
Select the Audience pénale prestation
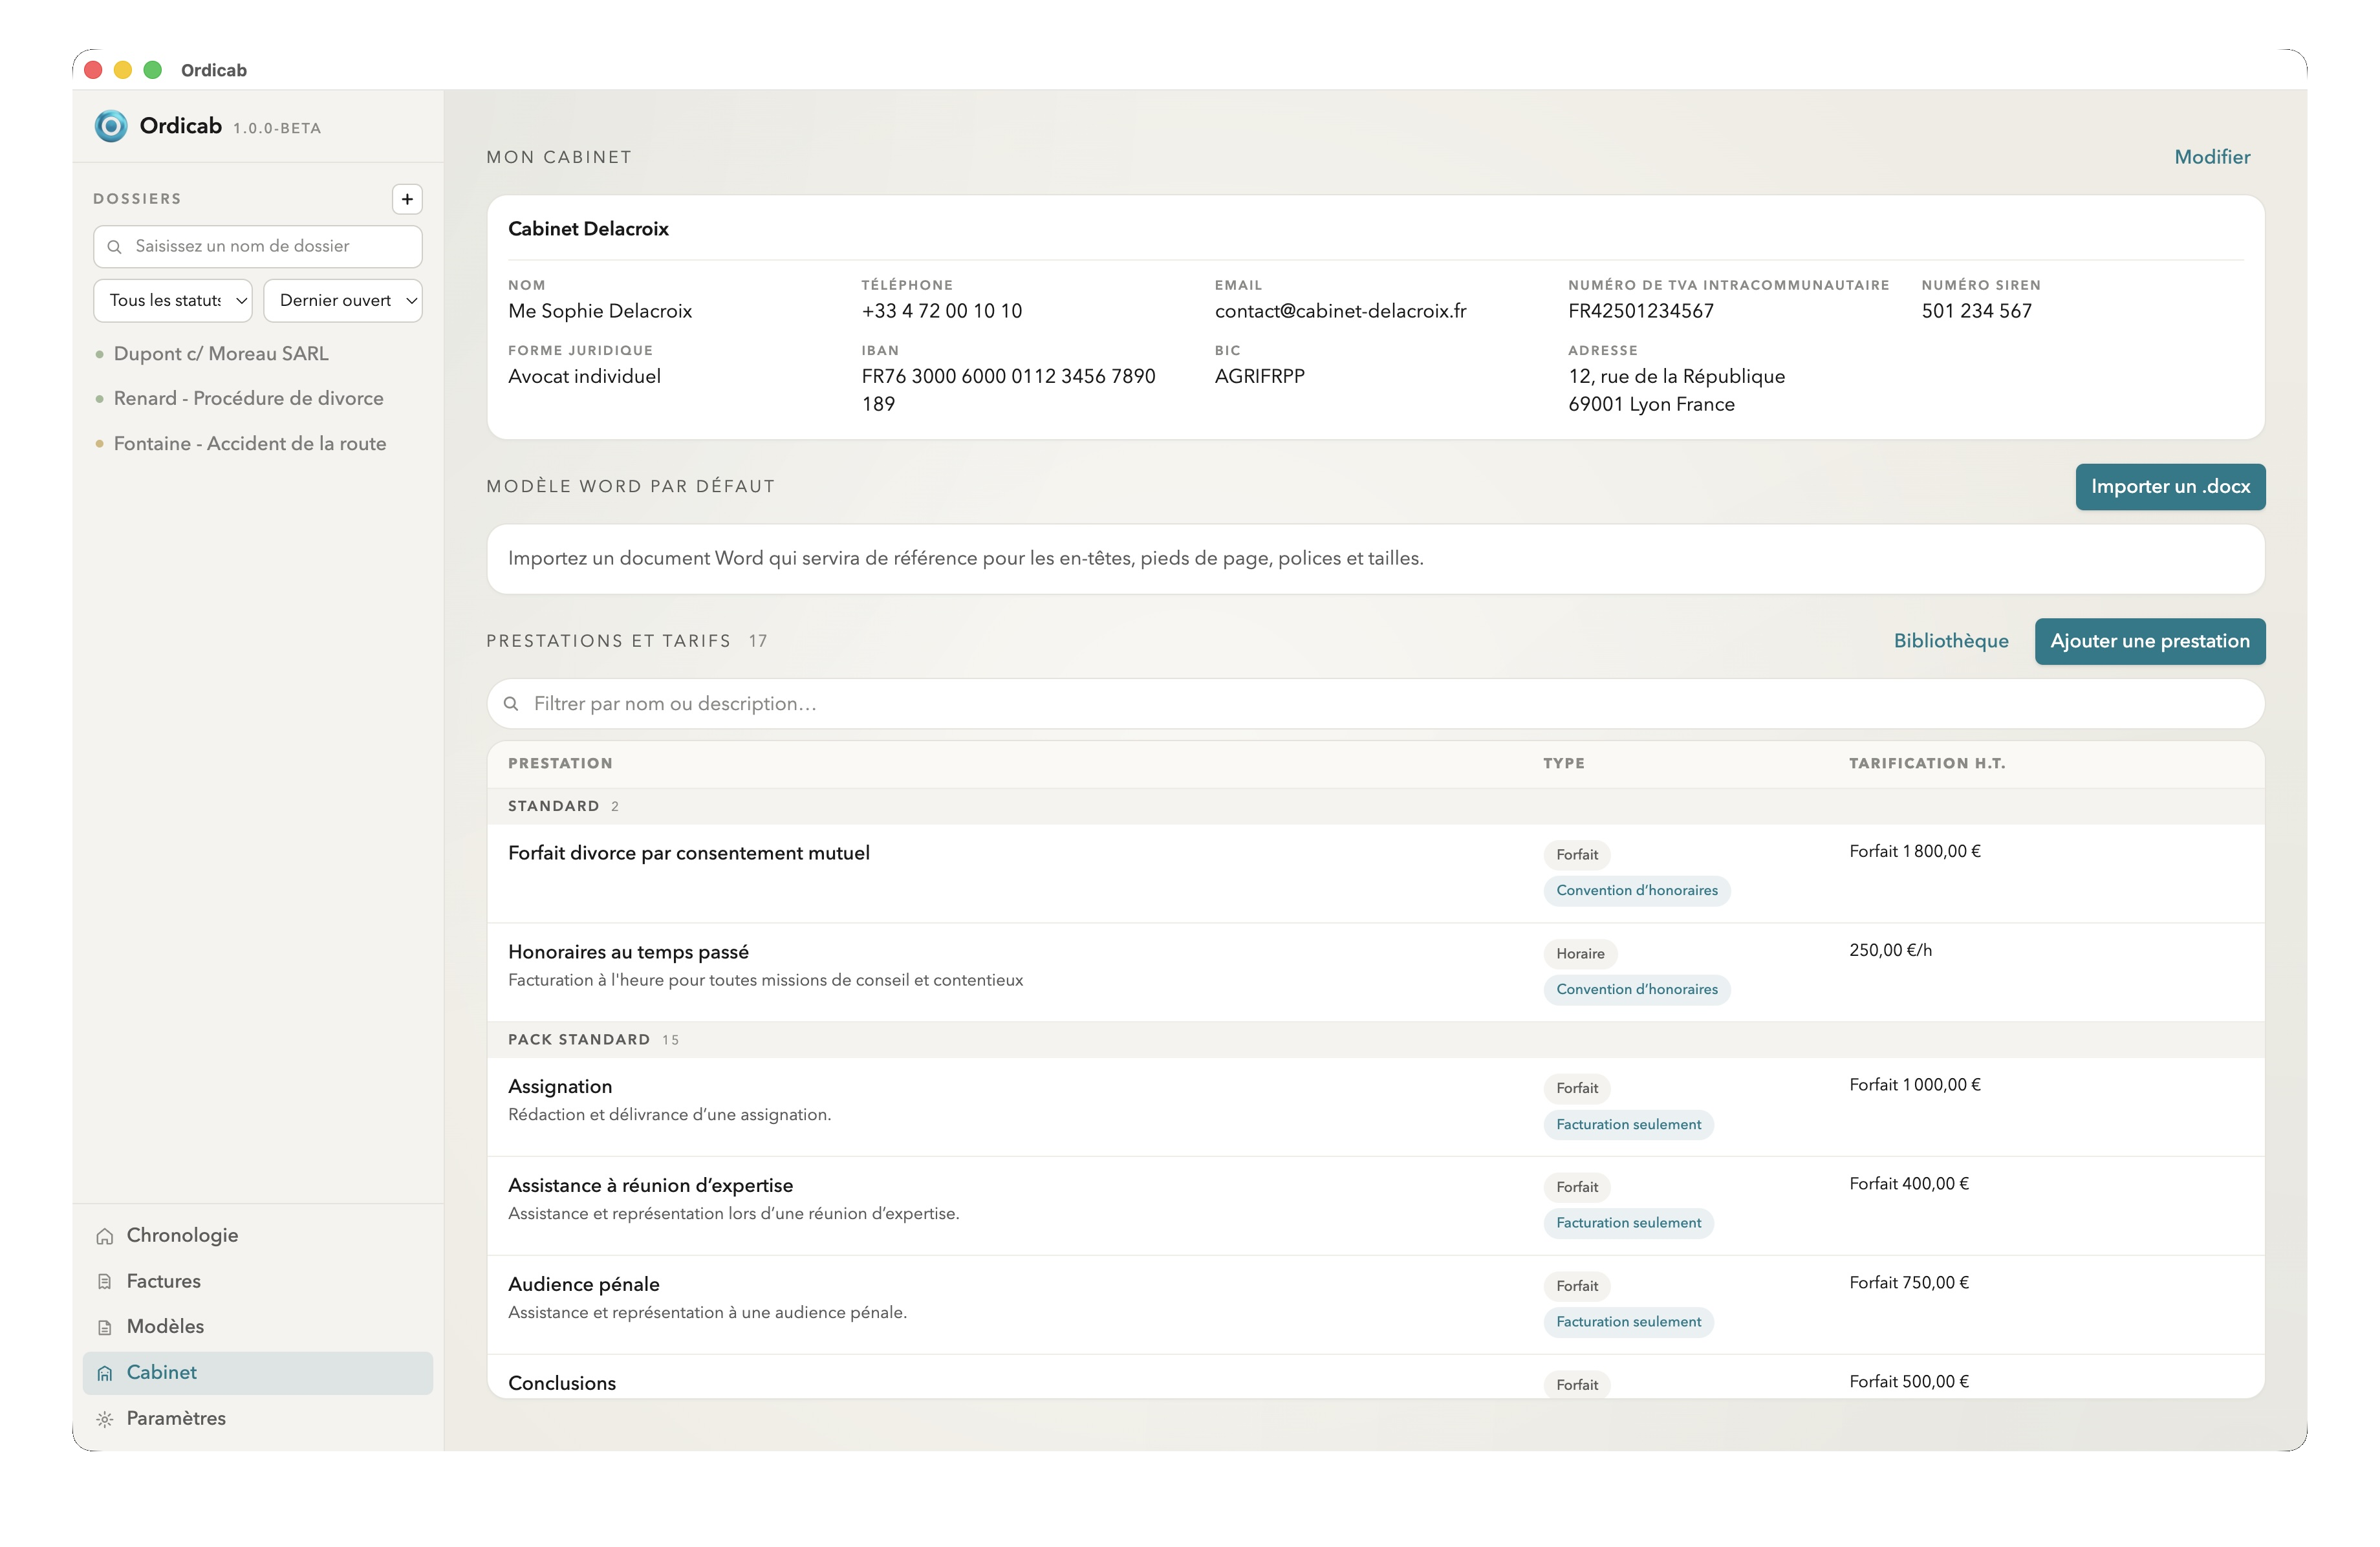1375,1304
